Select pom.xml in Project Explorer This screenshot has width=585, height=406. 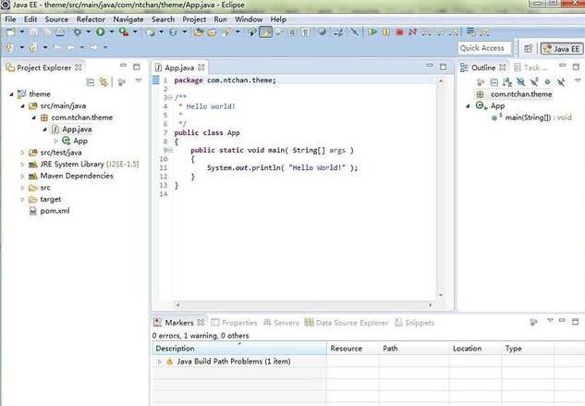55,211
